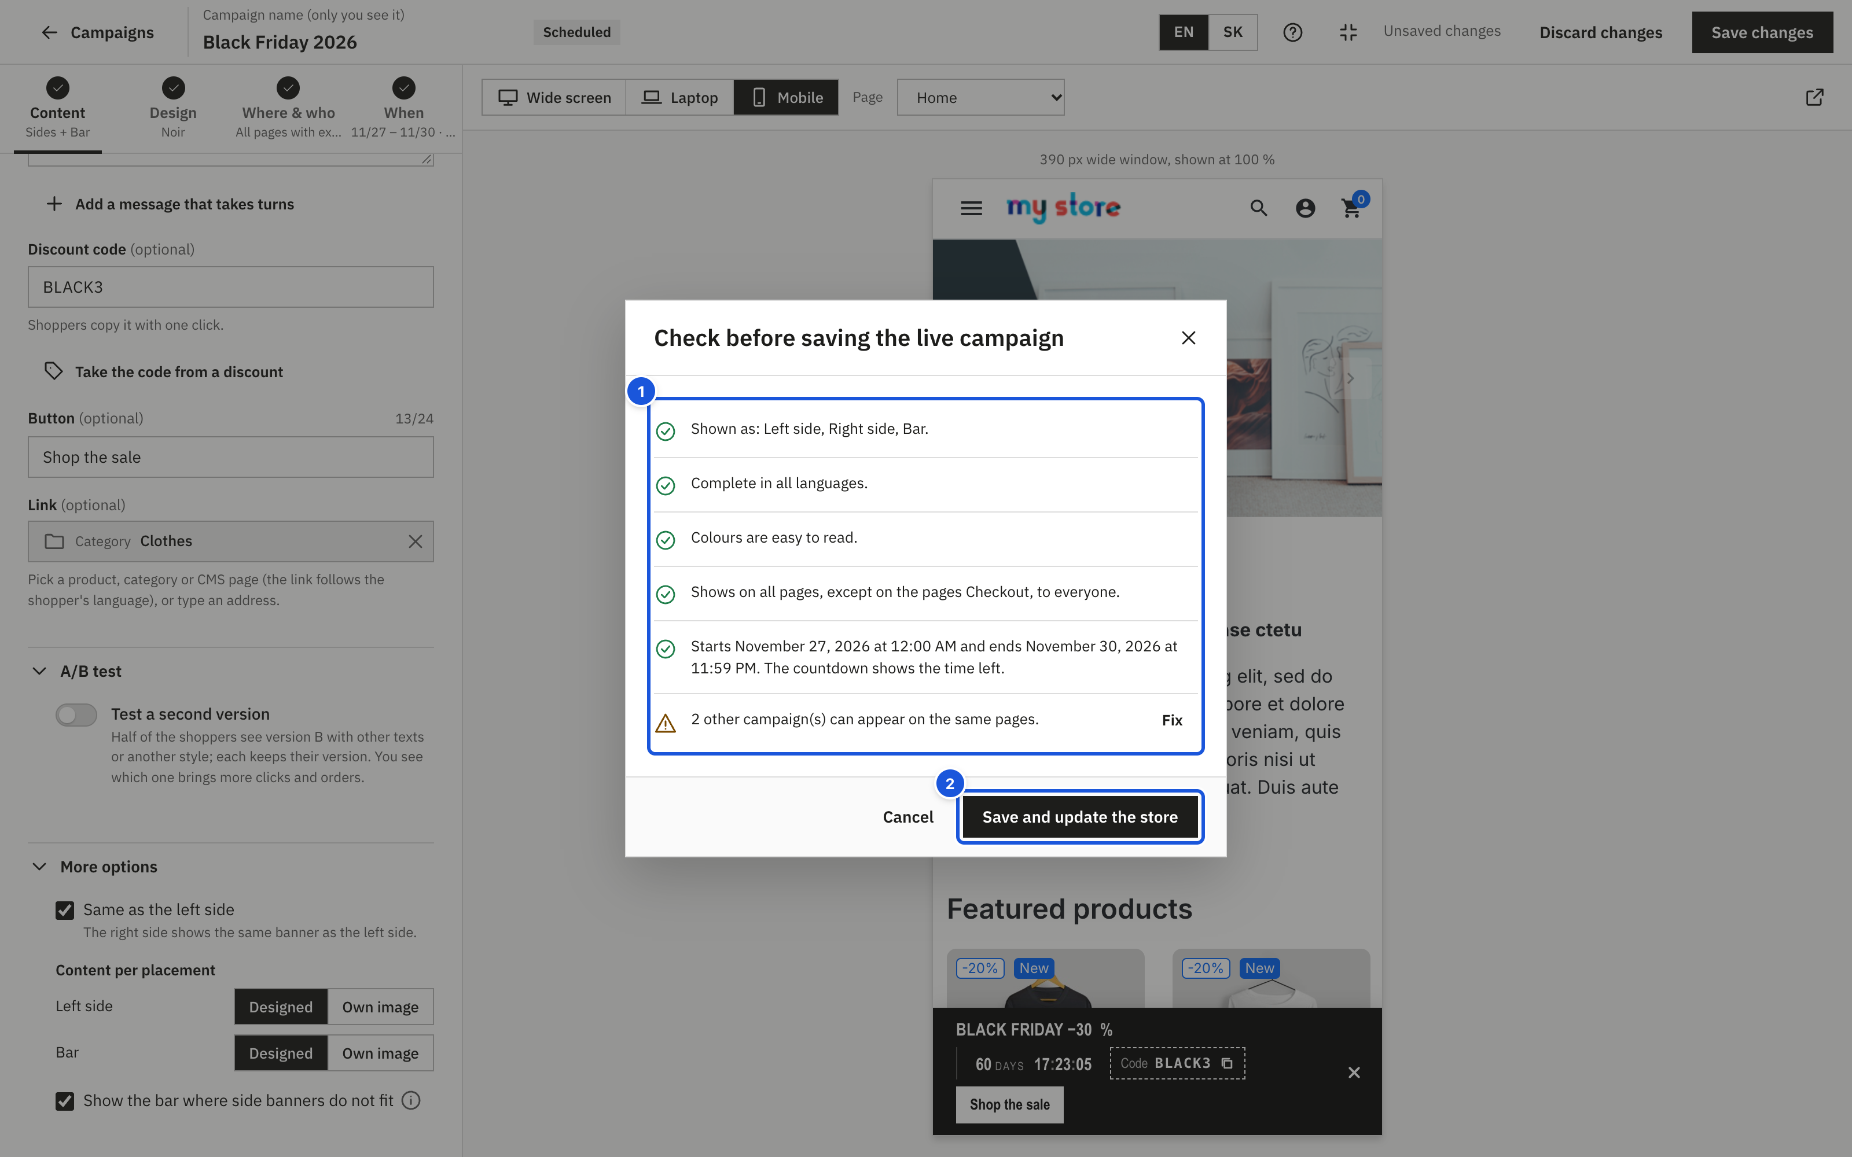Switch preview to Wide screen
The image size is (1852, 1157).
[x=554, y=97]
